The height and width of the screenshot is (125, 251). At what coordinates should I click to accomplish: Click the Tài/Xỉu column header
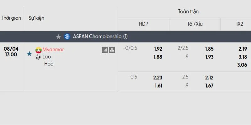point(195,24)
